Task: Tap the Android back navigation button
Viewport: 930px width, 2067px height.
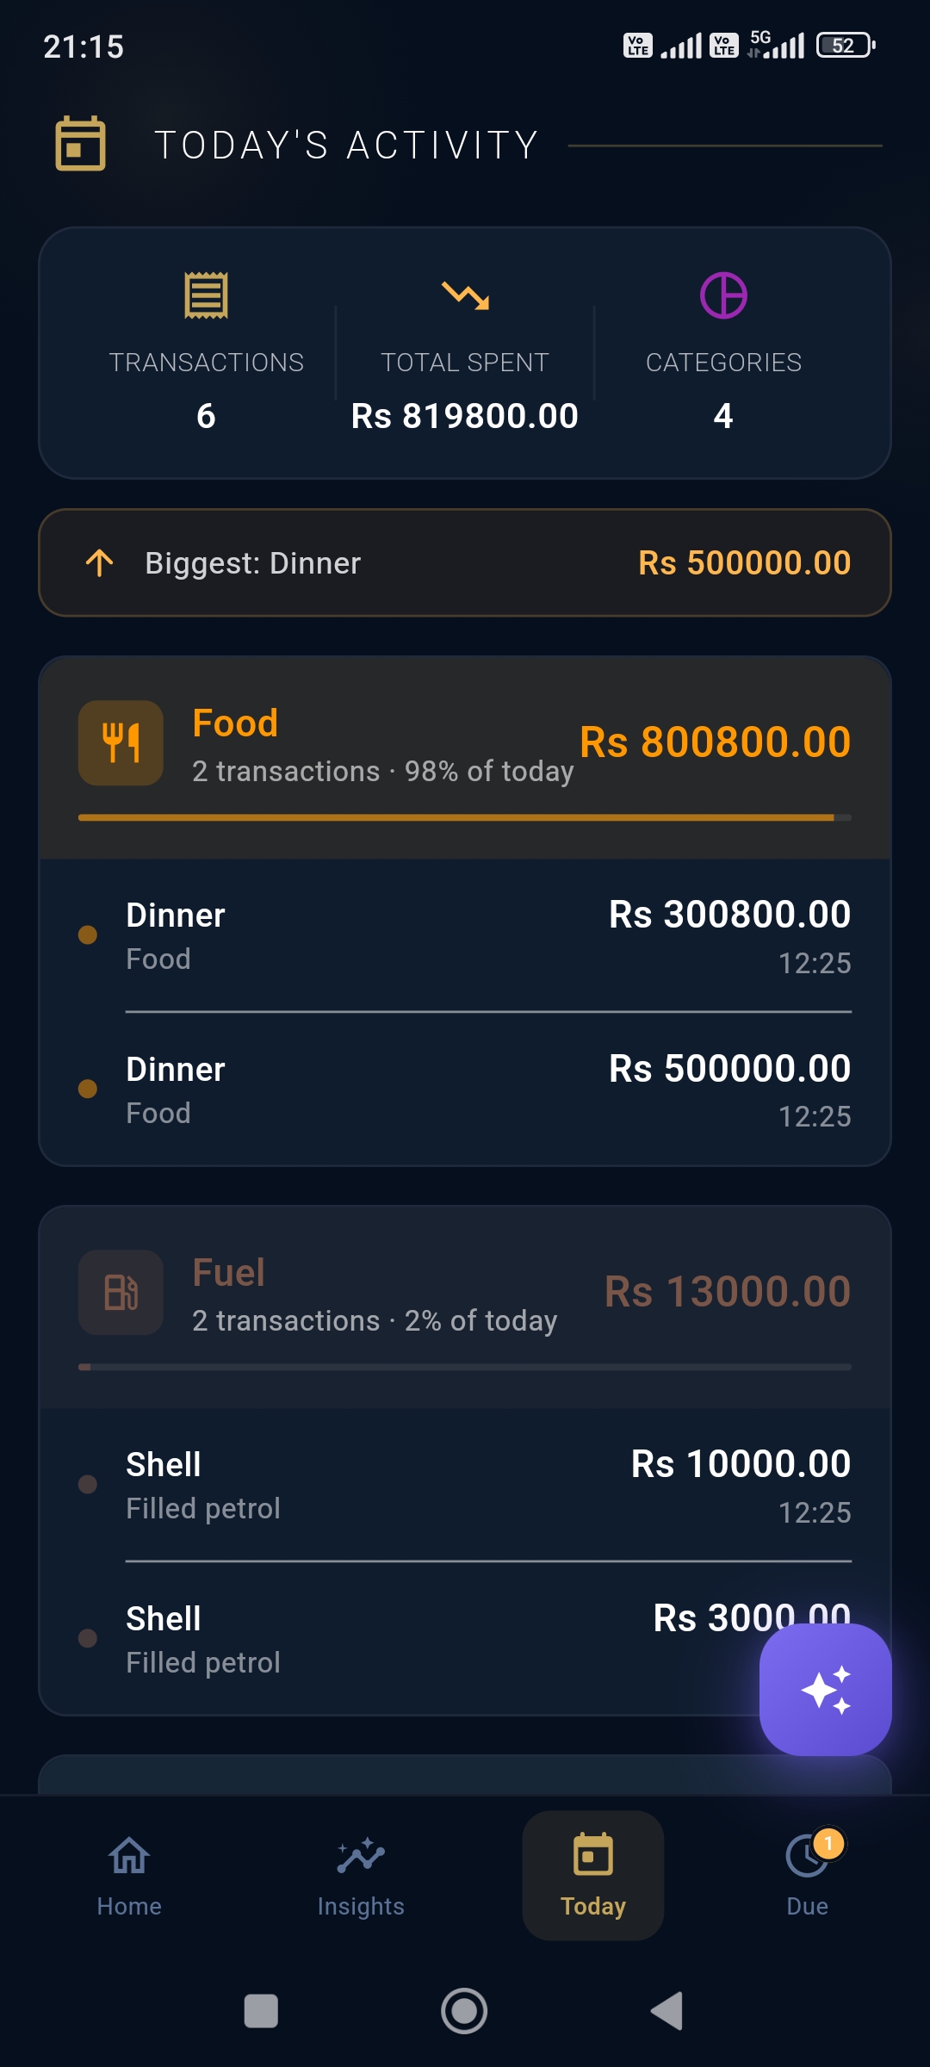Action: (x=667, y=2011)
